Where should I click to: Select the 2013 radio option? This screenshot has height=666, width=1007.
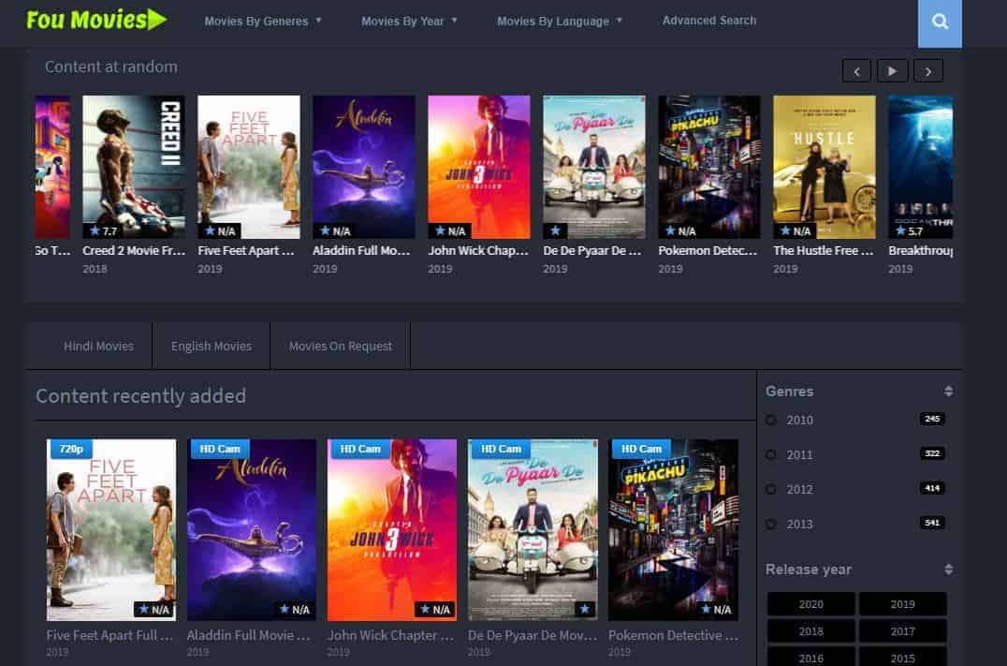click(x=771, y=524)
